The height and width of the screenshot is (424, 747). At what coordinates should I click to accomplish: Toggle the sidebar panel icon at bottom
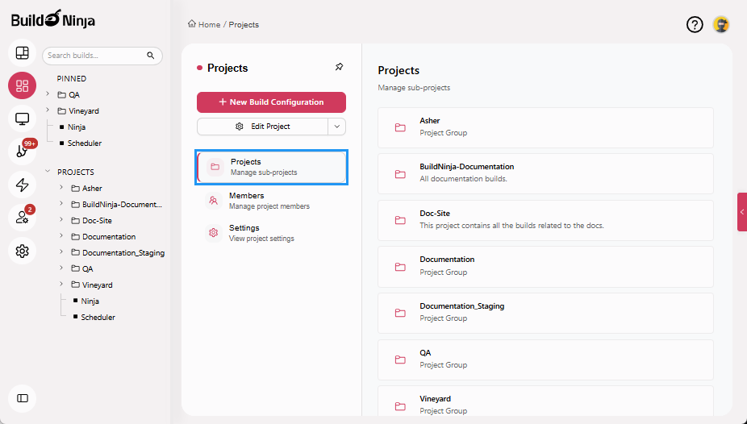[23, 398]
